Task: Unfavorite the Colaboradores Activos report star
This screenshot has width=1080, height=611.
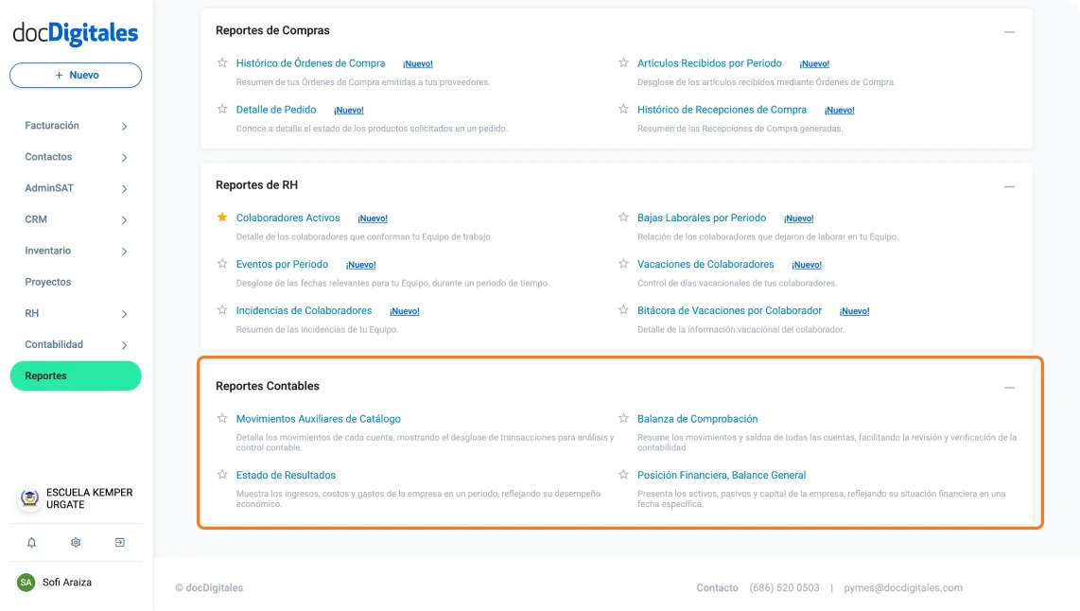Action: click(x=221, y=217)
